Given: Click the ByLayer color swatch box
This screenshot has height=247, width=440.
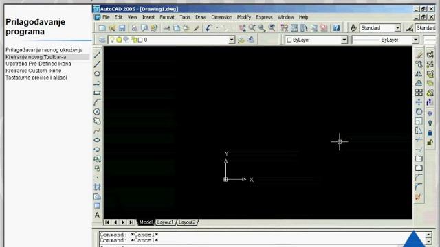Looking at the screenshot, I should coord(289,40).
